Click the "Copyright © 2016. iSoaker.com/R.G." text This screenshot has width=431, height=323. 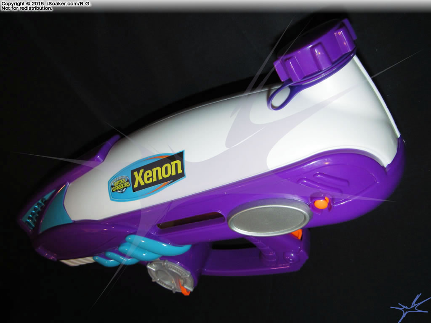46,3
